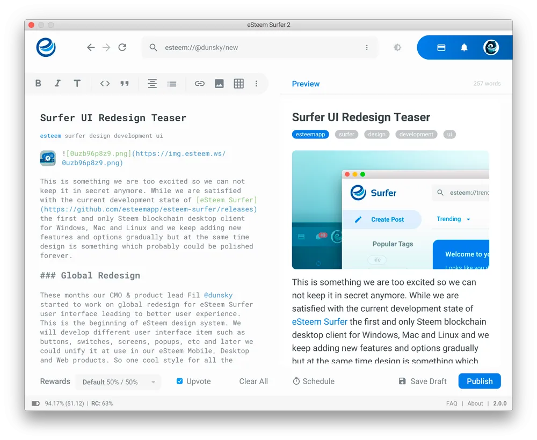The image size is (537, 440).
Task: Click the voting power battery icon
Action: pyautogui.click(x=35, y=404)
